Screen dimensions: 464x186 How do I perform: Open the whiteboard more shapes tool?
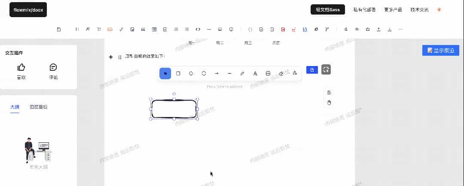[294, 73]
